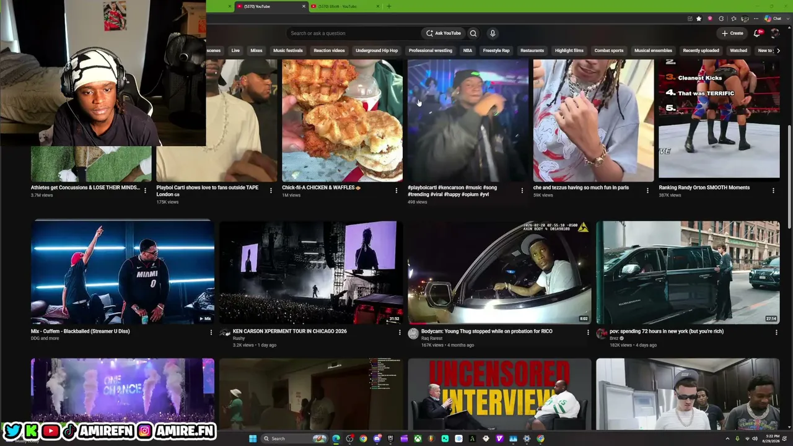Filter feed by Highlight films chip
Screen dimensions: 793x446
[569, 51]
